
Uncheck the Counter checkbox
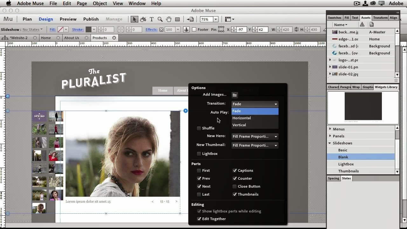coord(235,178)
